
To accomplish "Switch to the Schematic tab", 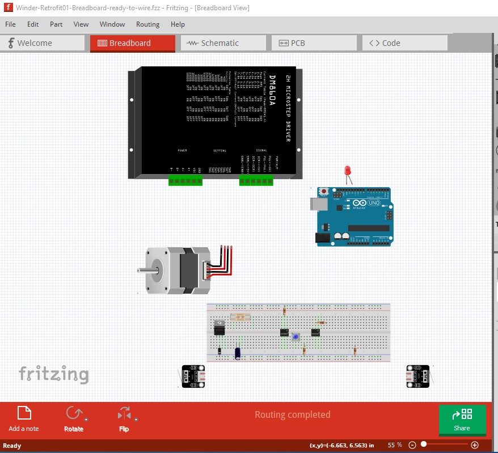I will click(x=223, y=43).
